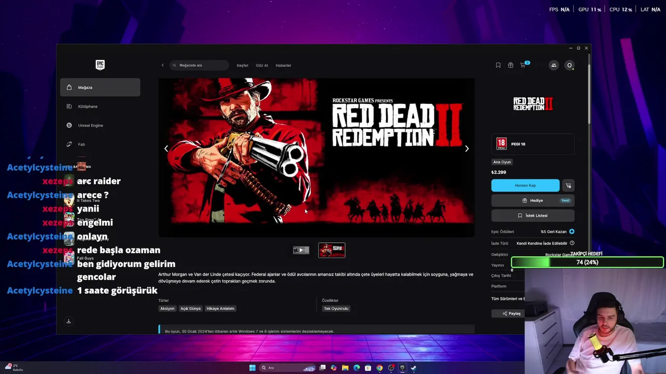Viewport: 666px width, 374px height.
Task: Go back with the left chevron arrow
Action: [x=162, y=65]
